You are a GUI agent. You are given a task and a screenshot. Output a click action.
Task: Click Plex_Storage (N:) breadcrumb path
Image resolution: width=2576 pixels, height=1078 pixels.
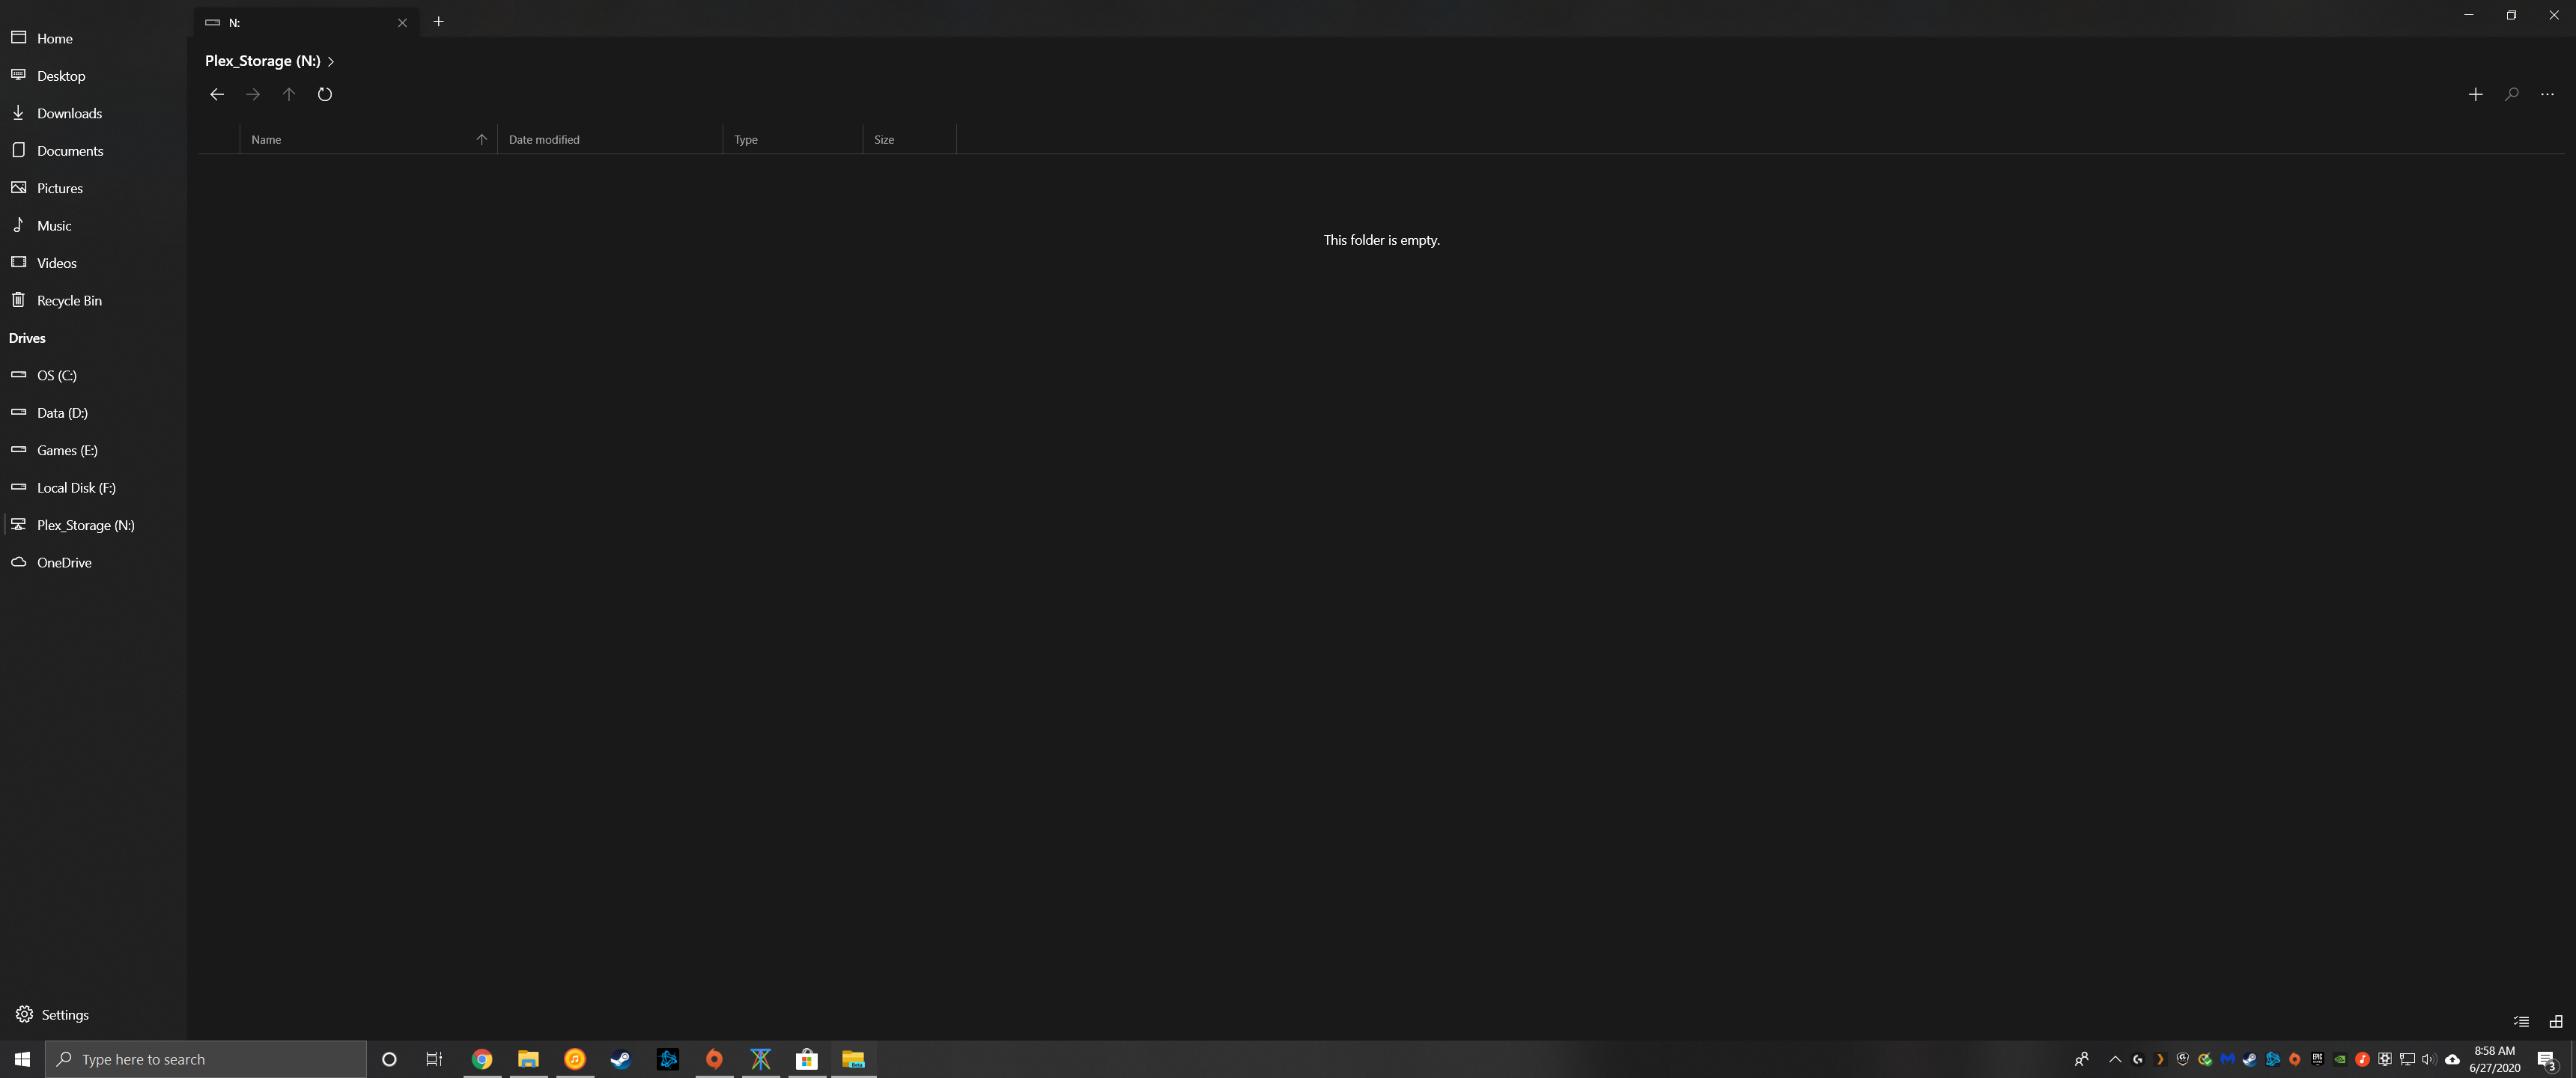point(263,61)
